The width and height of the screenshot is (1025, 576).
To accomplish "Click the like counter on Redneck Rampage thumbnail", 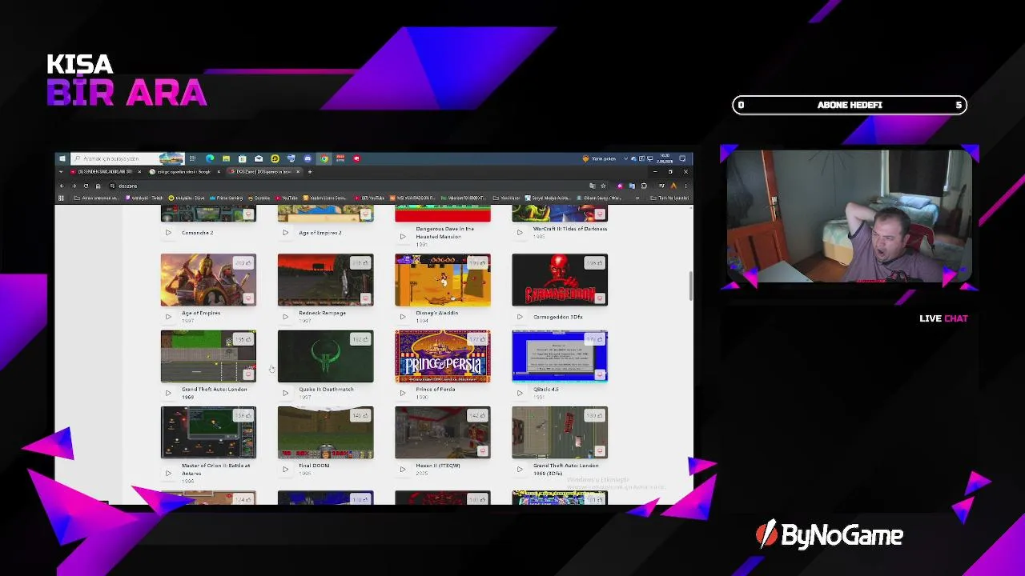I will coord(360,263).
